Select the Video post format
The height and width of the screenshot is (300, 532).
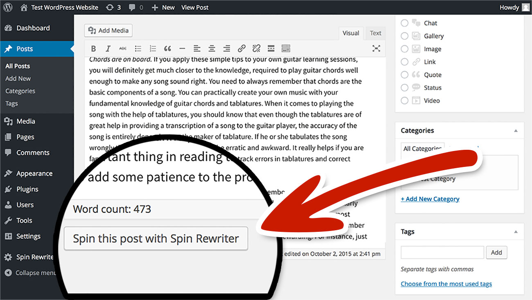(405, 100)
